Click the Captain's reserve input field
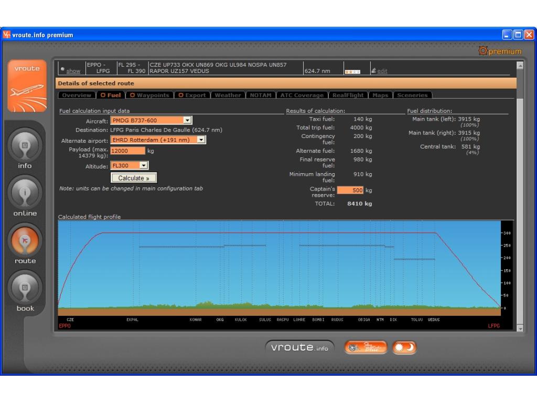The width and height of the screenshot is (537, 403). (x=350, y=190)
